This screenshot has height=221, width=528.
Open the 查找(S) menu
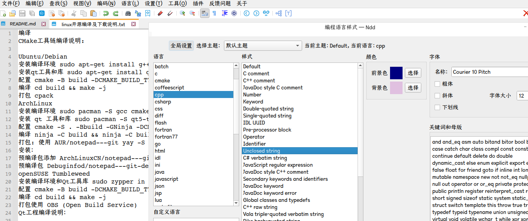58,4
